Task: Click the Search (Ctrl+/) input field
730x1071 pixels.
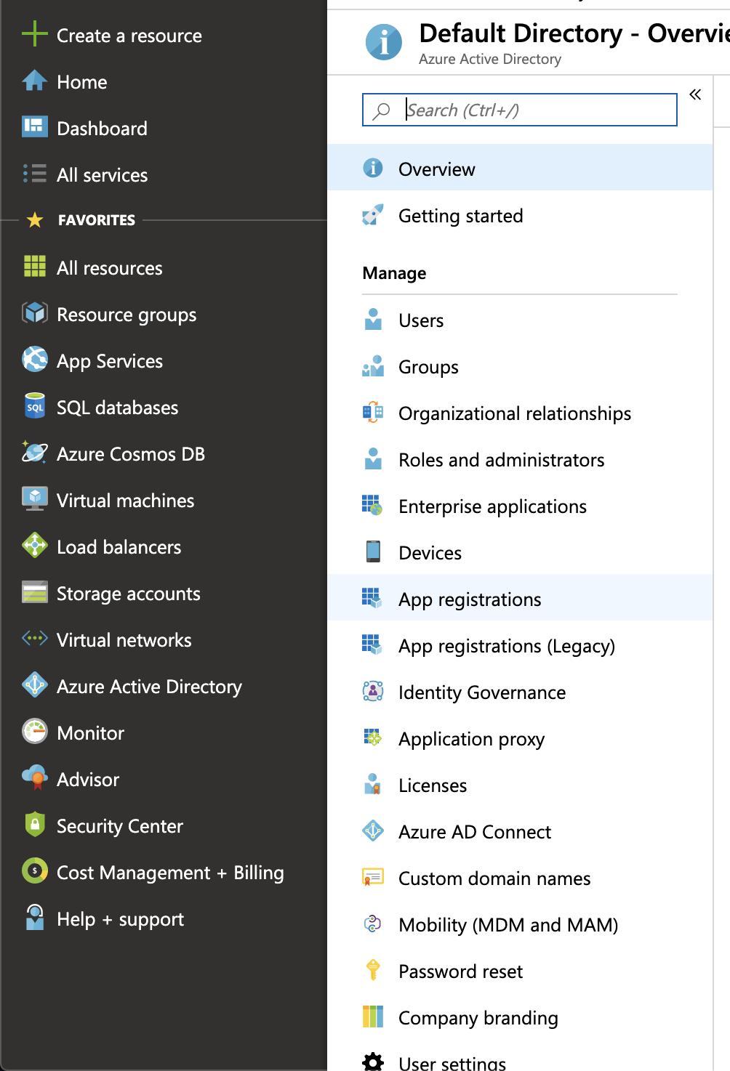Action: tap(520, 110)
